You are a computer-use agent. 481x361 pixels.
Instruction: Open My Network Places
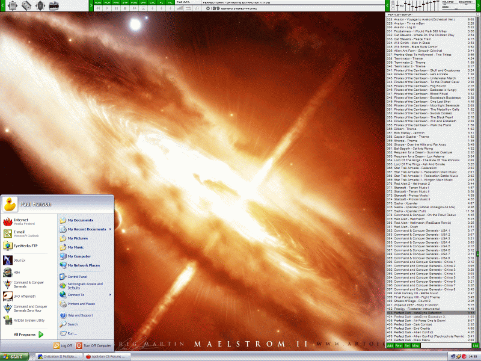click(x=85, y=265)
